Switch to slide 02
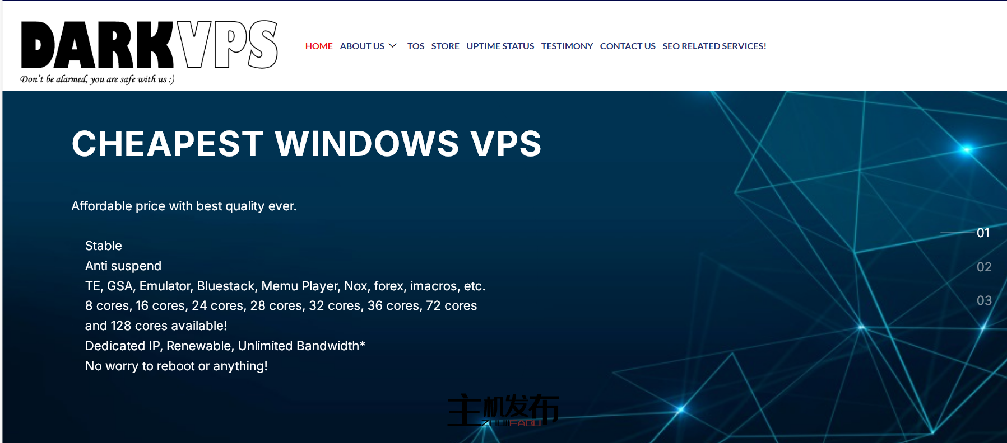 pyautogui.click(x=983, y=267)
